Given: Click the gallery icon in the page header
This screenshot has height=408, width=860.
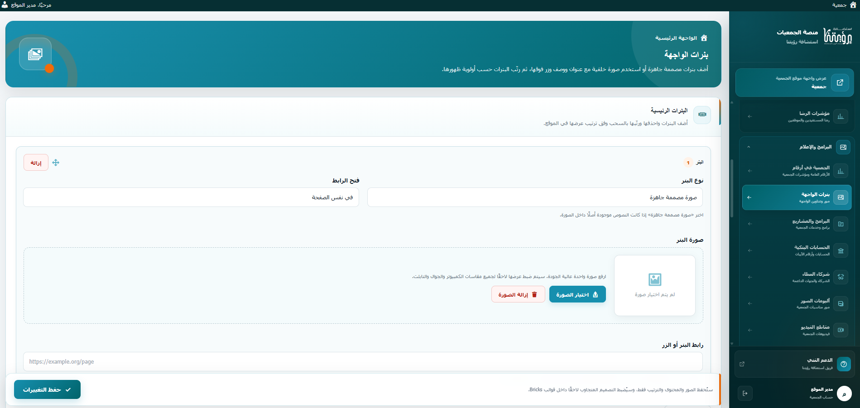Looking at the screenshot, I should coord(35,54).
